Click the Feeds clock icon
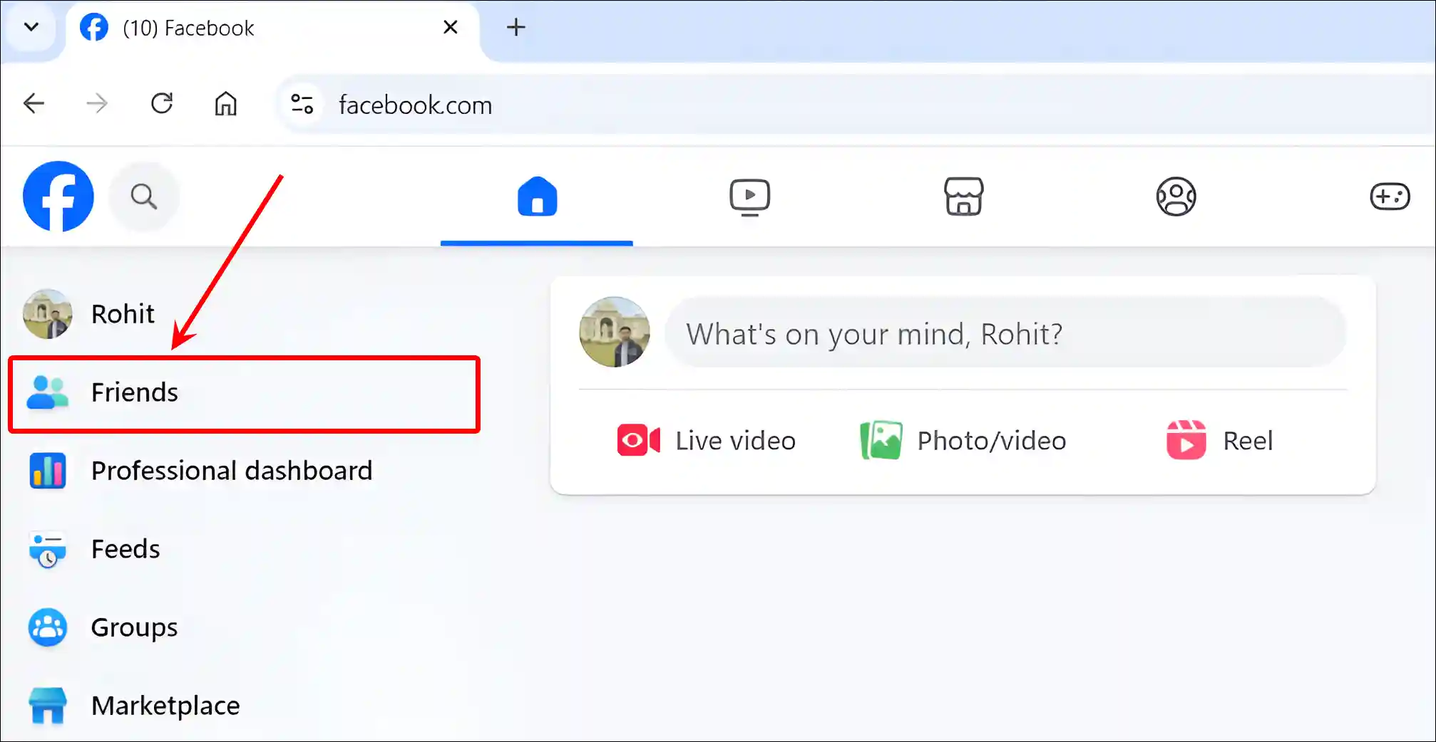This screenshot has height=742, width=1436. [x=48, y=550]
